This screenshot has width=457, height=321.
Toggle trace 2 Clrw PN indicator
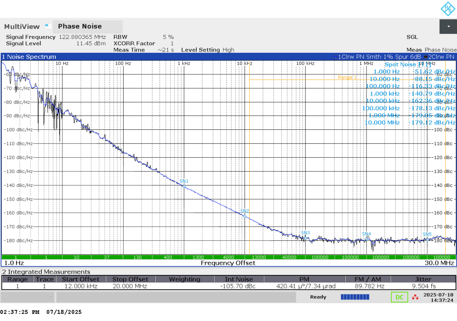coord(439,57)
